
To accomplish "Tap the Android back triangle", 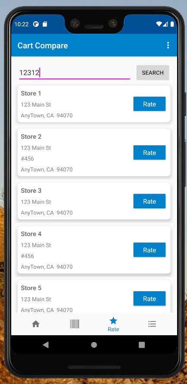I will coord(46,345).
